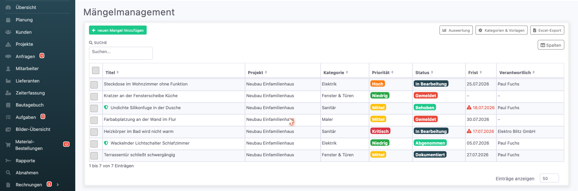Click the Bilder-Übersicht images icon

tap(8, 129)
